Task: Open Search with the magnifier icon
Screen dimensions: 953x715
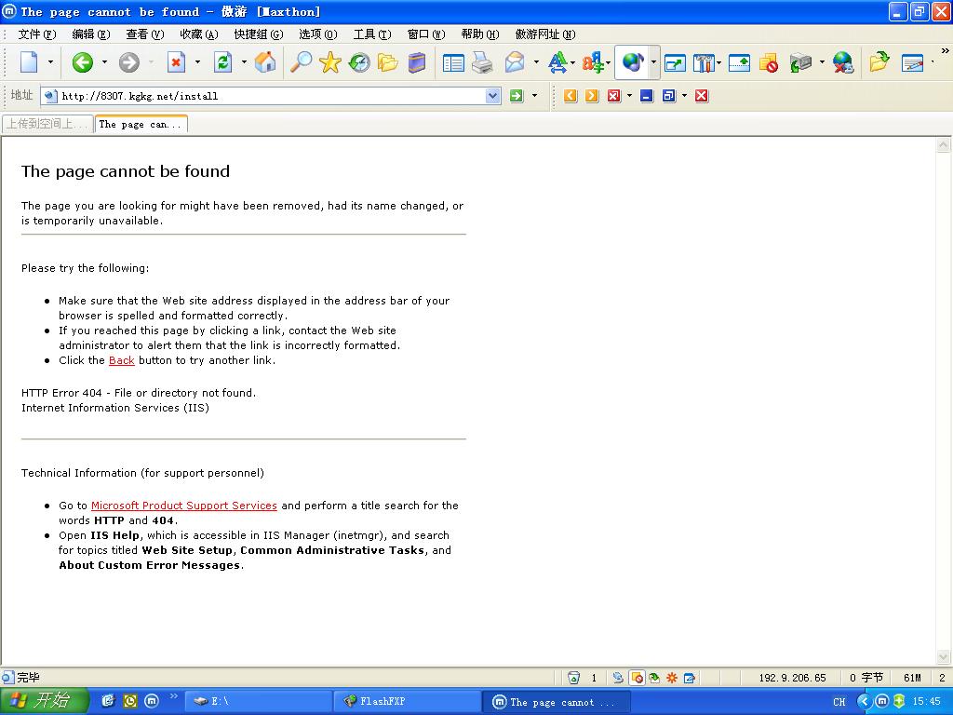Action: point(301,62)
